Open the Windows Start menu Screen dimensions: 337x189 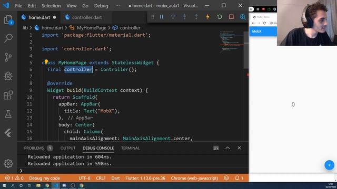[x=4, y=185]
